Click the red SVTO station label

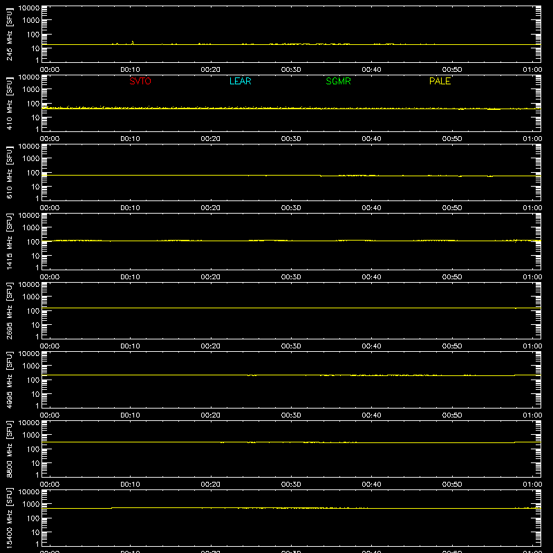coord(140,81)
